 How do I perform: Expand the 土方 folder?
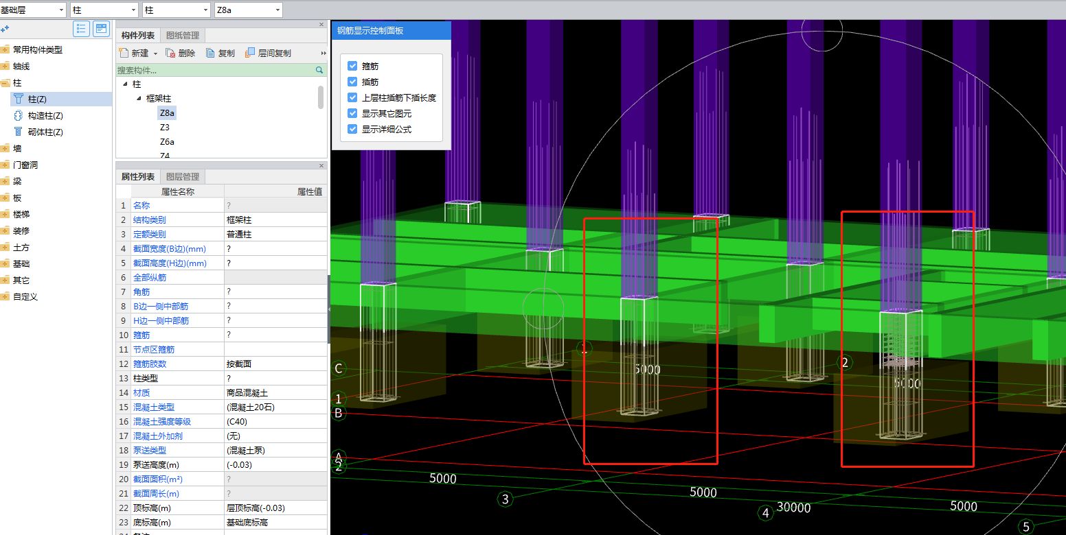pyautogui.click(x=5, y=247)
